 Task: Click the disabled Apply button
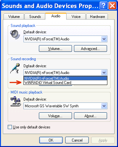103,140
